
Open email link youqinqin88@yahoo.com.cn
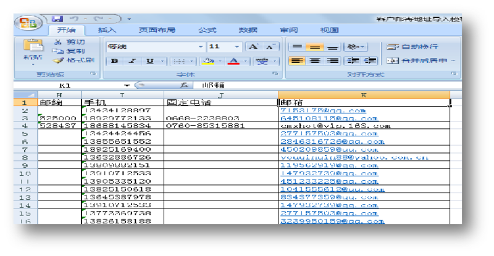pyautogui.click(x=354, y=157)
